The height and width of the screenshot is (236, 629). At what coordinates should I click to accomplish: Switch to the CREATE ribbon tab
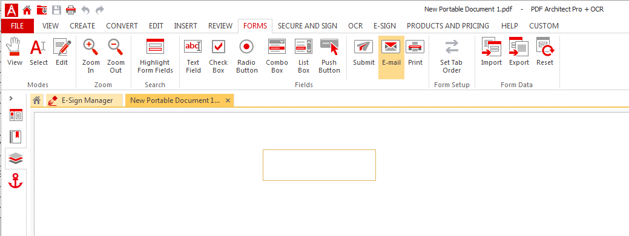point(82,26)
